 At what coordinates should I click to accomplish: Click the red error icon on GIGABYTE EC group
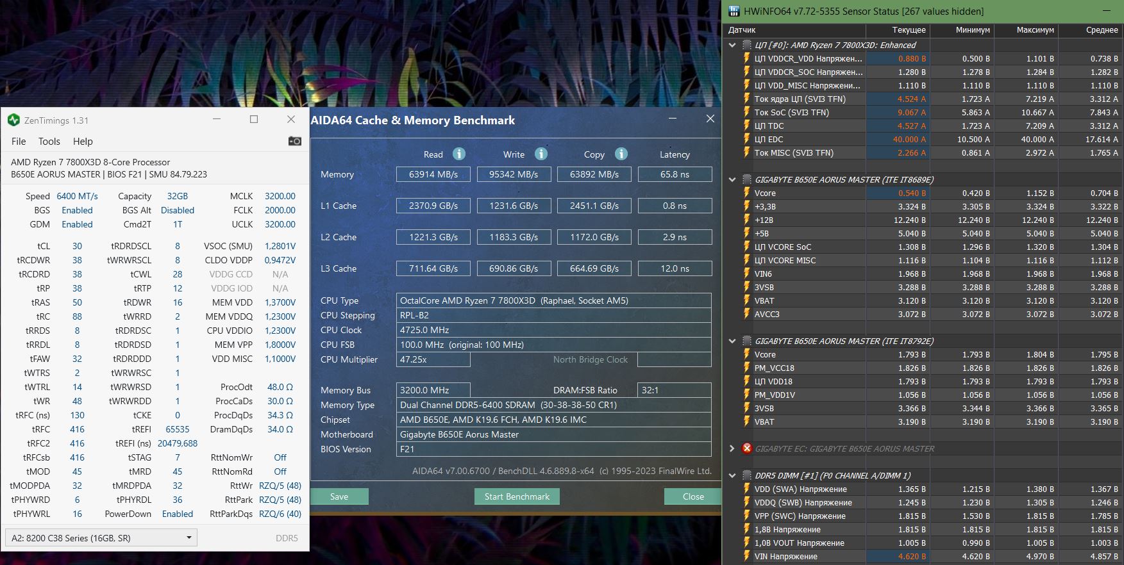[747, 448]
